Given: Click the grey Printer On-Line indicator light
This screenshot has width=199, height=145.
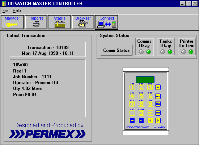Looking at the screenshot, I should (183, 51).
